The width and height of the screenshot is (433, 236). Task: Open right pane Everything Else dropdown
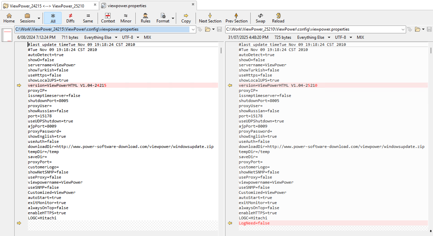click(313, 37)
